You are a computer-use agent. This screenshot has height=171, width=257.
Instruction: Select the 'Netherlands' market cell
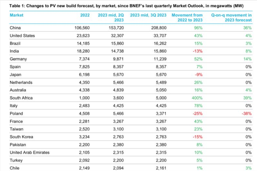(21, 82)
